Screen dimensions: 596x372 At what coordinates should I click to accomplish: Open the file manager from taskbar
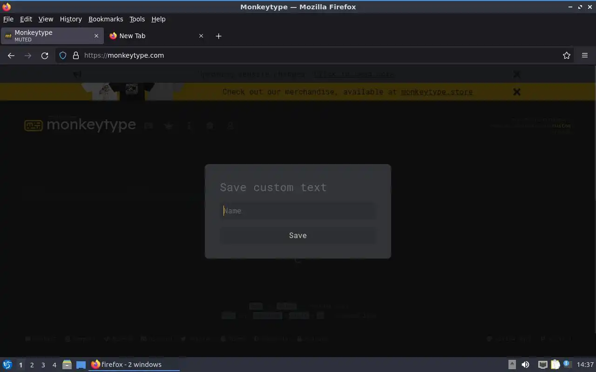tap(67, 365)
